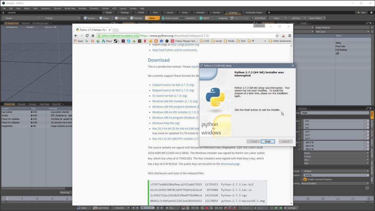This screenshot has width=375, height=211.
Task: Click the Windows X86-64 MSI Installer link
Action: coord(174,112)
